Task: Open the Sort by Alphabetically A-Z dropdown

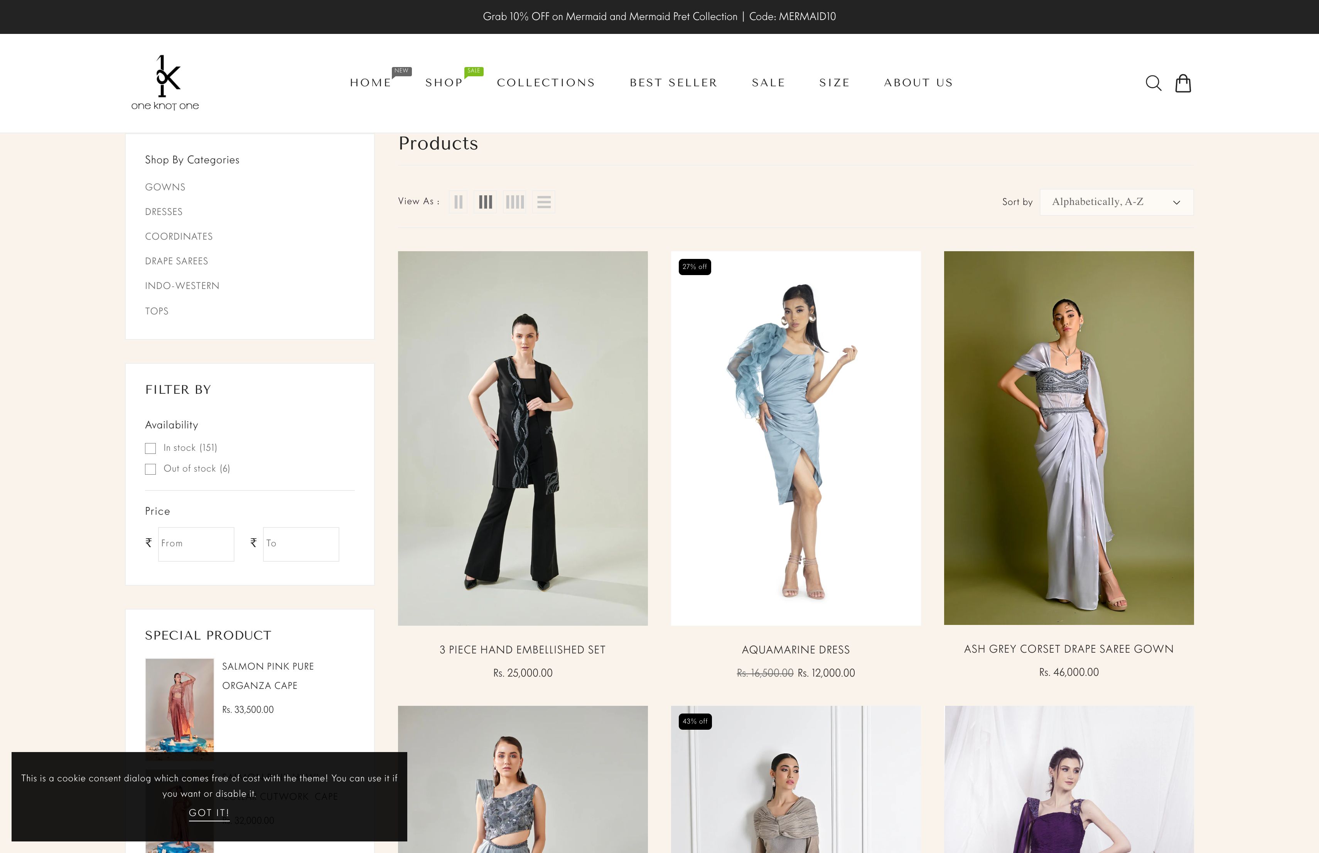Action: click(1116, 202)
